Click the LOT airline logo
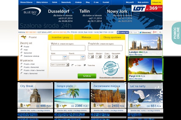The image size is (181, 120). (x=138, y=8)
